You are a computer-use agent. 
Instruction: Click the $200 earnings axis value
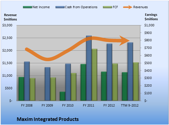(148, 85)
